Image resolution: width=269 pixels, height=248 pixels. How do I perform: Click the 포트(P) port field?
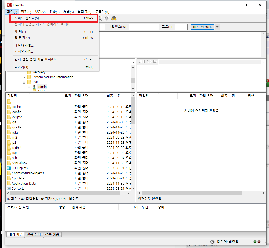point(181,27)
